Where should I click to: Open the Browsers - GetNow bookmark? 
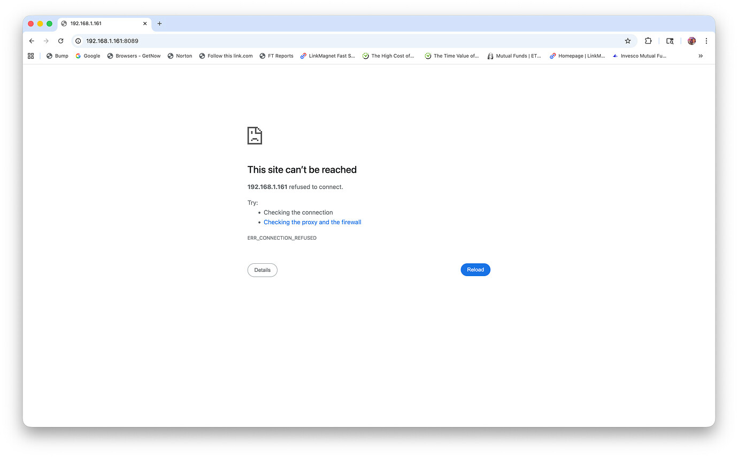coord(133,56)
